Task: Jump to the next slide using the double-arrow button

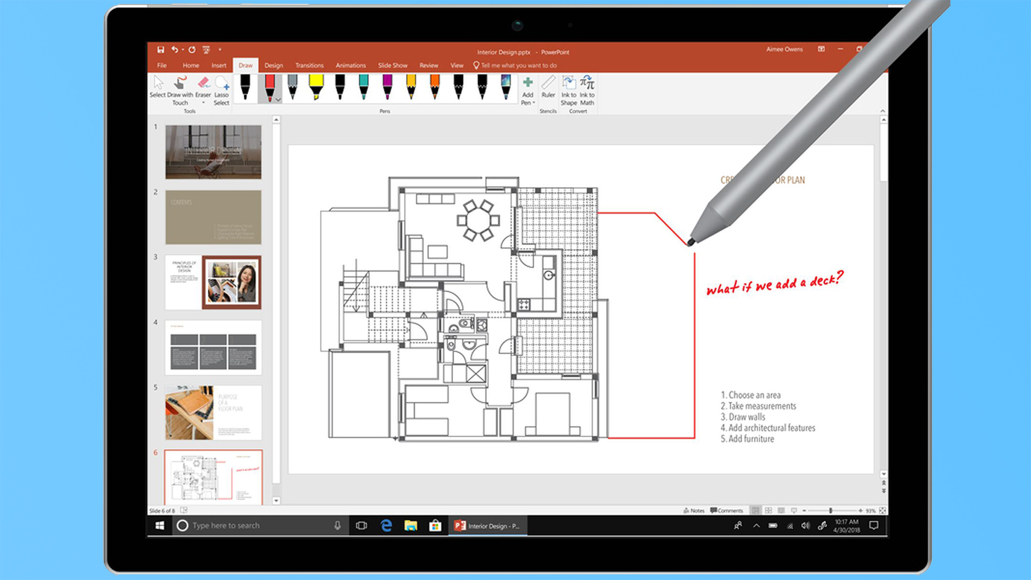Action: 883,491
